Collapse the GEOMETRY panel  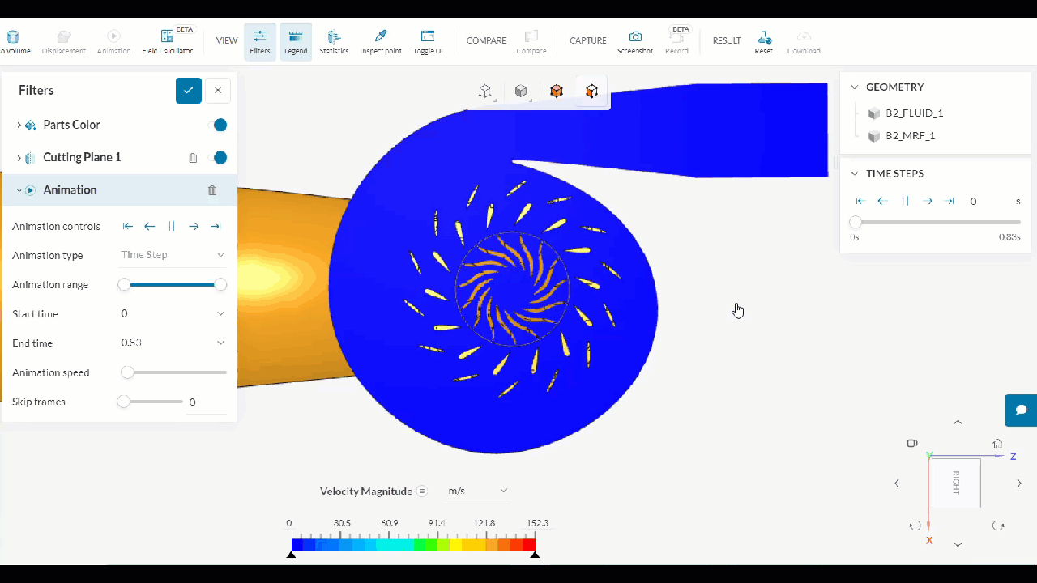point(854,87)
